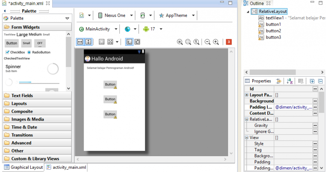The height and width of the screenshot is (172, 326).
Task: Click show advanced properties icon in Properties
Action: coord(279,81)
